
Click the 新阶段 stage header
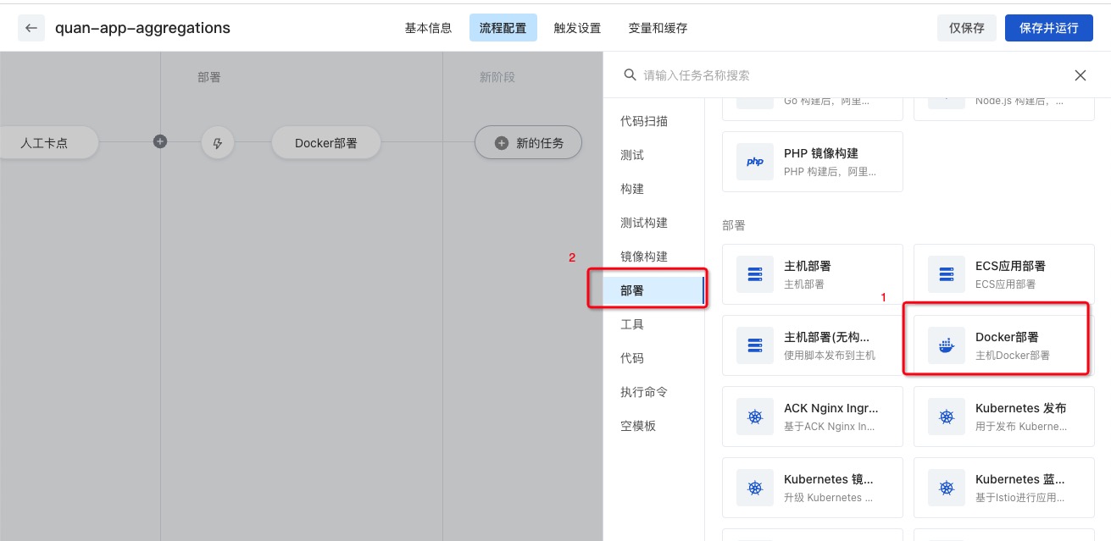coord(497,77)
